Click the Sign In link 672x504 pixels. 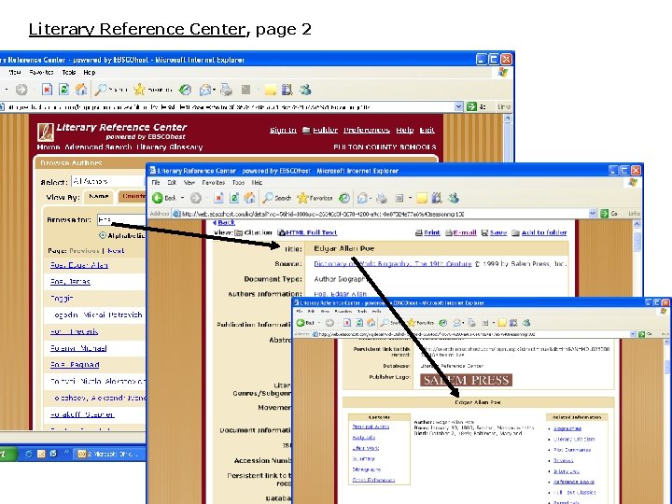pyautogui.click(x=283, y=130)
